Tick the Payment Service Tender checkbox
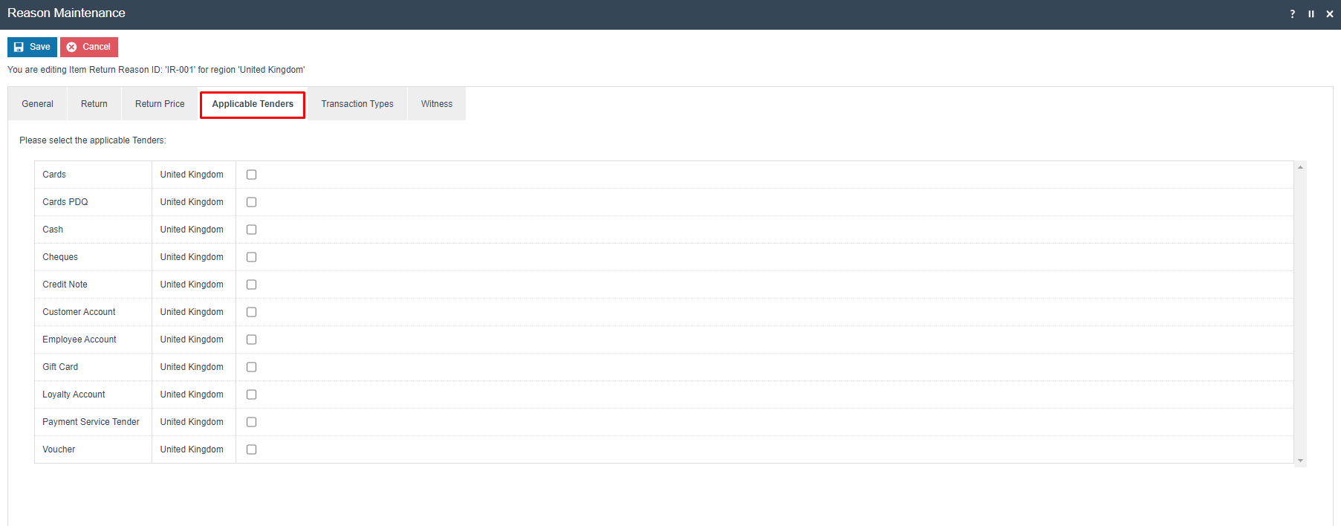 click(252, 422)
